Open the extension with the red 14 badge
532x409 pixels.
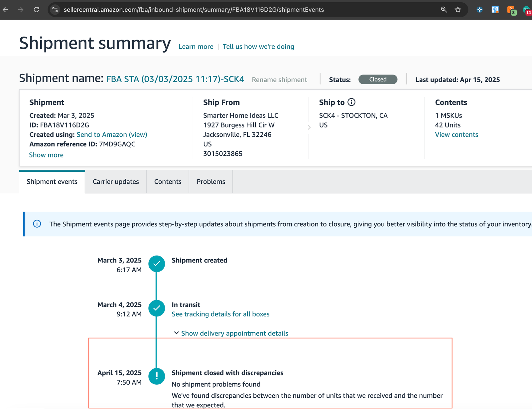click(527, 10)
